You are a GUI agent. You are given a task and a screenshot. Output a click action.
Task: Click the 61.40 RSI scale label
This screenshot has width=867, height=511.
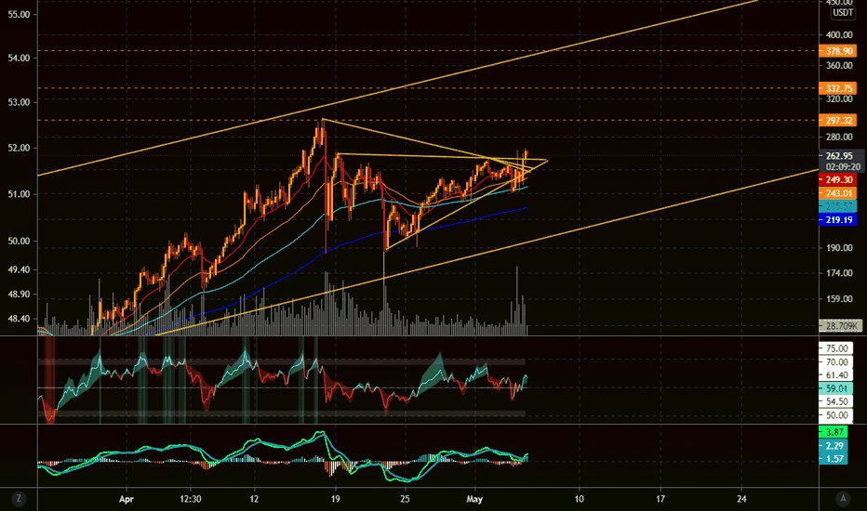(x=836, y=375)
